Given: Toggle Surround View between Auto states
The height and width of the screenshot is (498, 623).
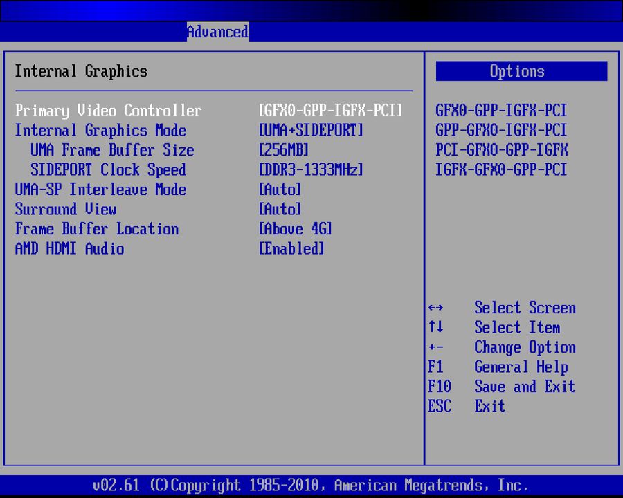Looking at the screenshot, I should (x=280, y=209).
